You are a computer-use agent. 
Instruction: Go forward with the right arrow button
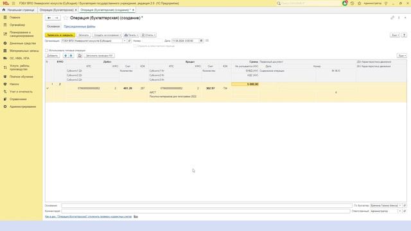click(x=57, y=18)
